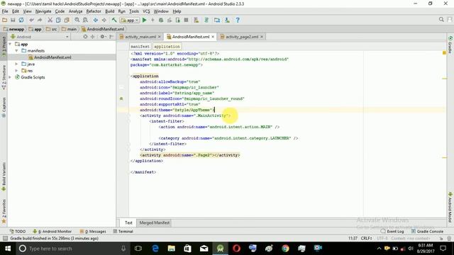The width and height of the screenshot is (454, 255).
Task: Click the CRLF line separator in status bar
Action: [x=366, y=238]
